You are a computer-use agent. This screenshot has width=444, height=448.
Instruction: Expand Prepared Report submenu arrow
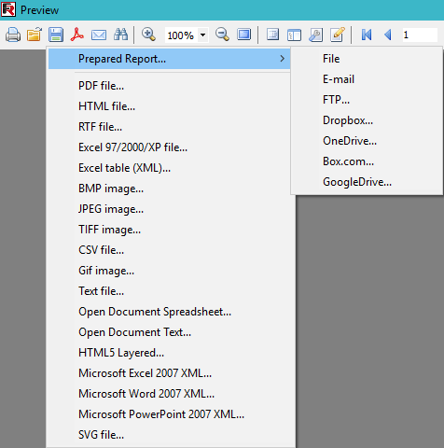point(282,59)
